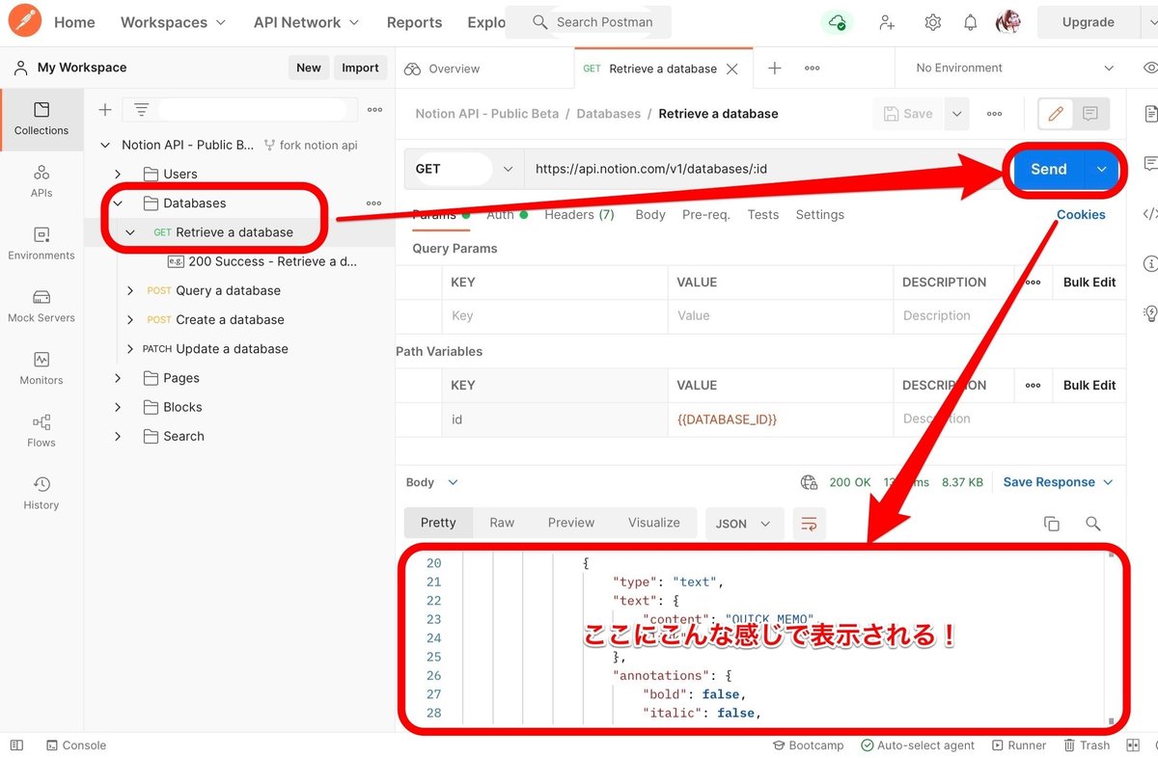Click the Search Postman field
Image resolution: width=1158 pixels, height=758 pixels.
(589, 22)
